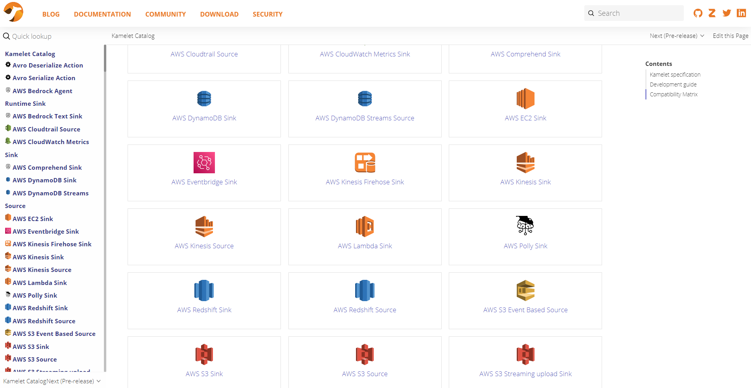Click the AWS DynamoDB Sink card icon
This screenshot has width=751, height=388.
coord(204,99)
